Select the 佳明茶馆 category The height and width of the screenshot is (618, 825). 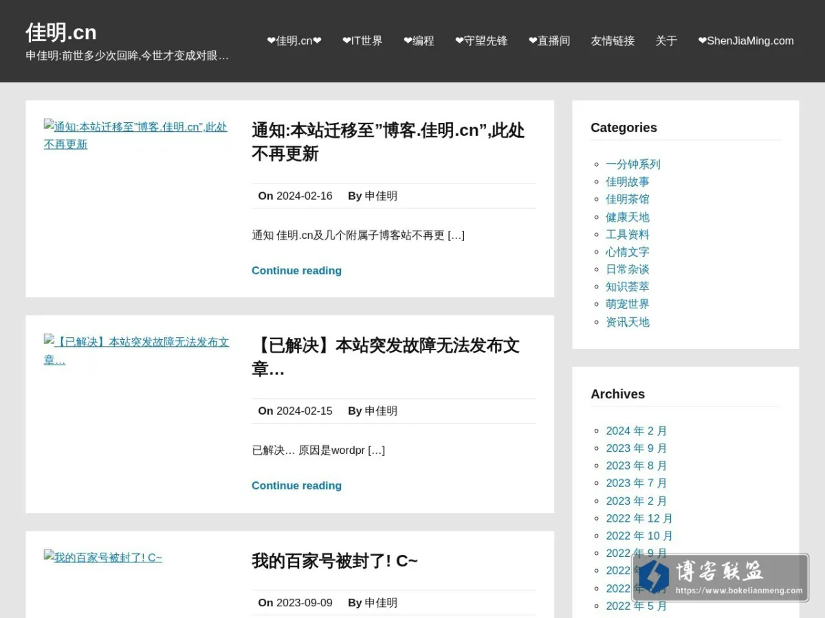(628, 199)
